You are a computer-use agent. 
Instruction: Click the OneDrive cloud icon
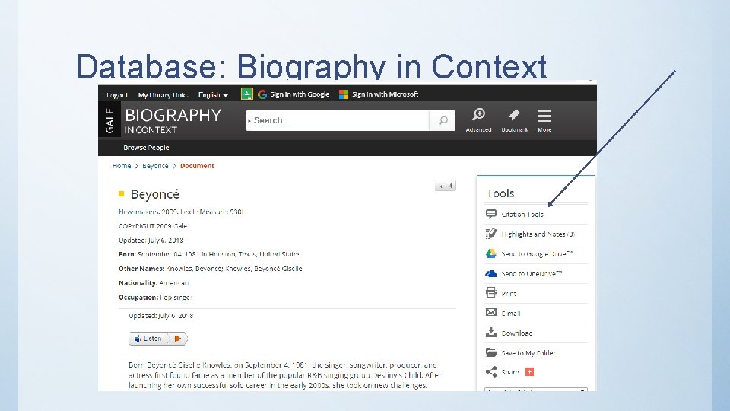(491, 273)
